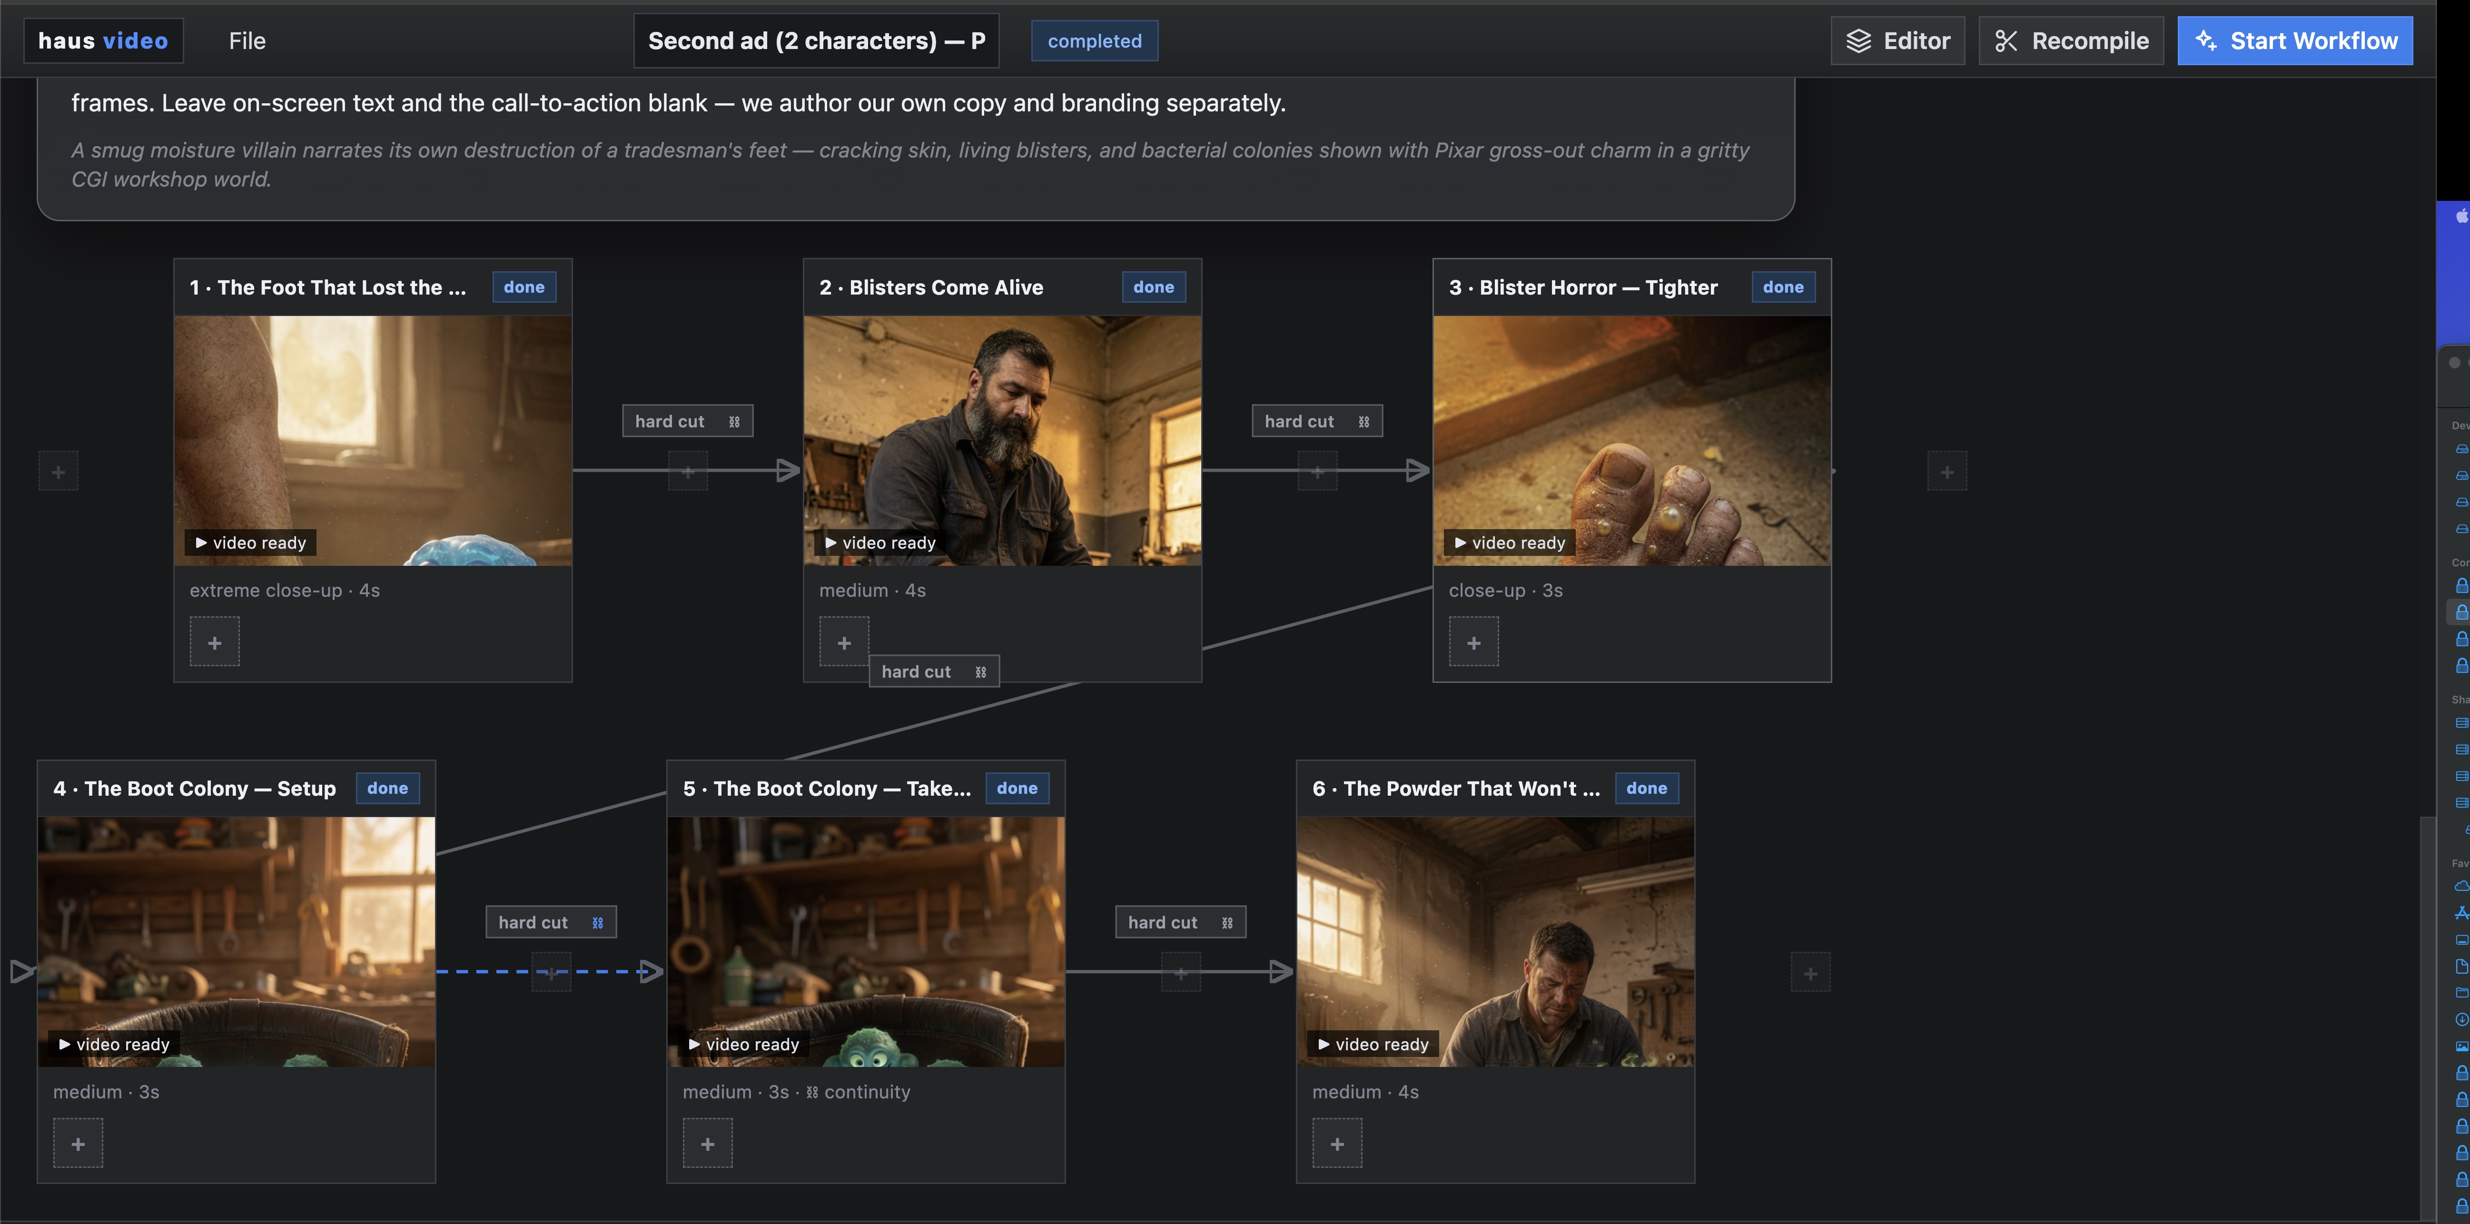
Task: Play the video ready clip on scene 1
Action: [250, 543]
